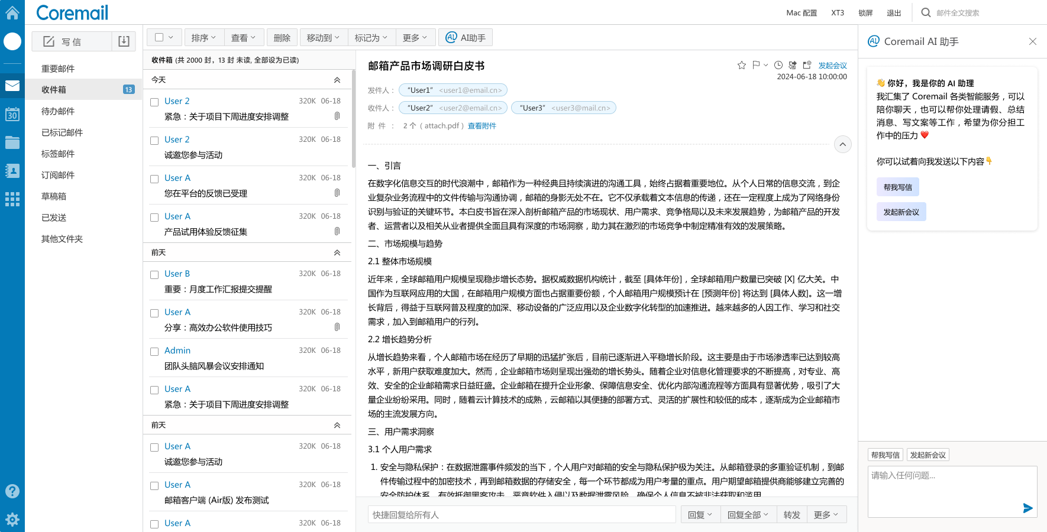The height and width of the screenshot is (532, 1047).
Task: Open the 草稿箱 folder
Action: [54, 196]
